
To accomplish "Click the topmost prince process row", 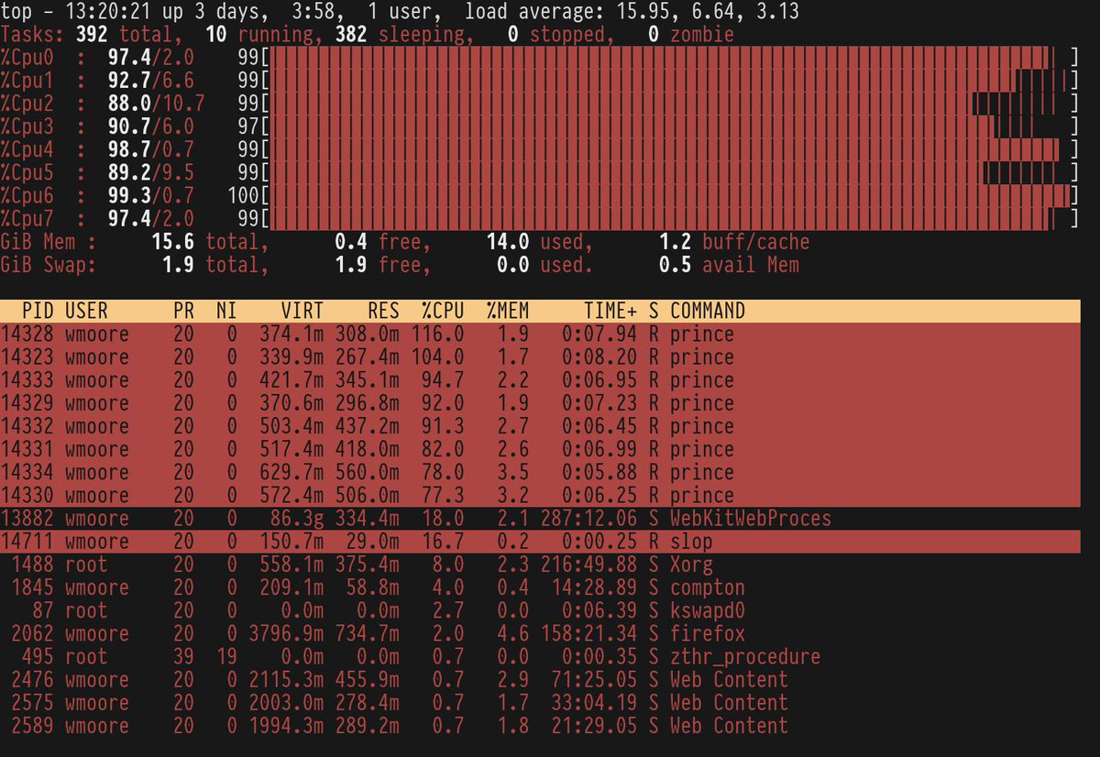I will pos(367,334).
